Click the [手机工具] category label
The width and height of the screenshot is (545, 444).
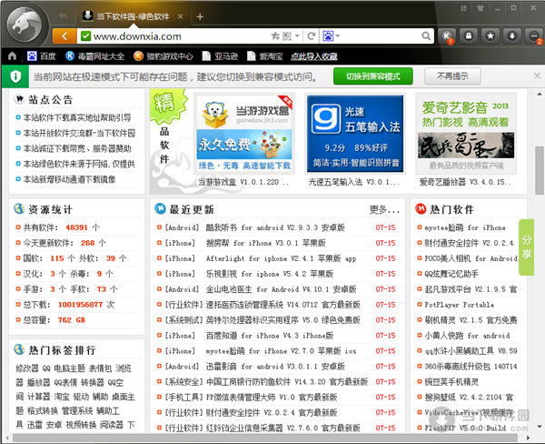[x=183, y=397]
